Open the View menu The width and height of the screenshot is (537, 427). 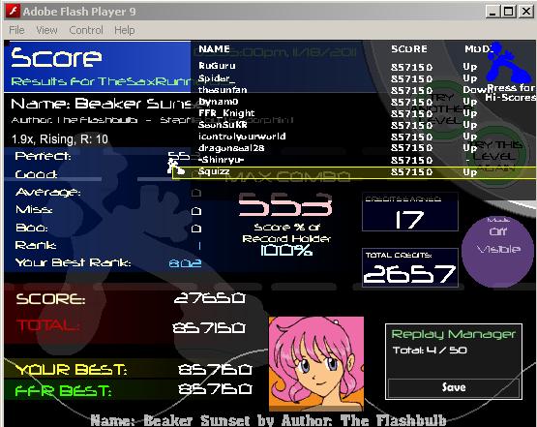pos(46,30)
